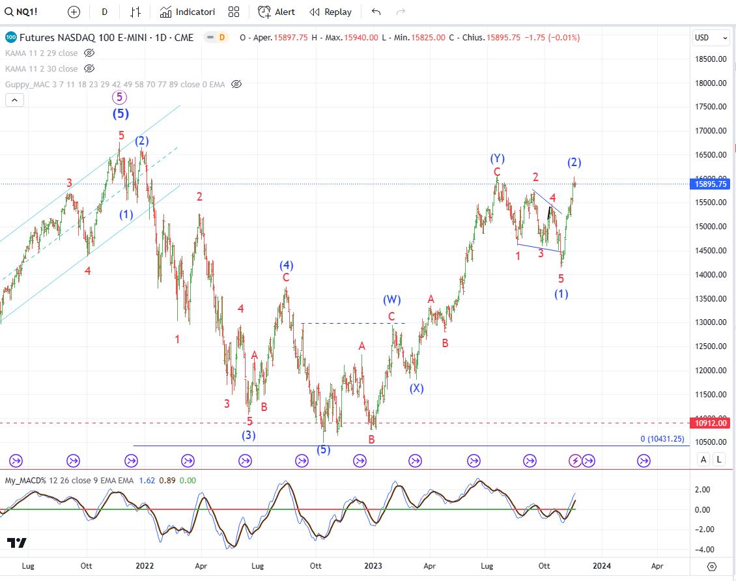The image size is (736, 581).
Task: Create a new Alert
Action: coord(276,12)
